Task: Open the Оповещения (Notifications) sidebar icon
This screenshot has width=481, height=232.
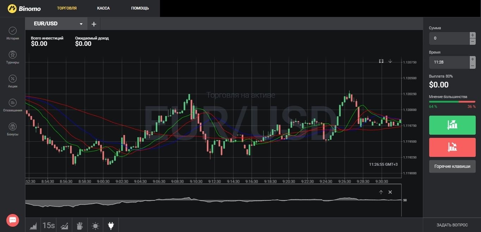Action: pyautogui.click(x=13, y=103)
